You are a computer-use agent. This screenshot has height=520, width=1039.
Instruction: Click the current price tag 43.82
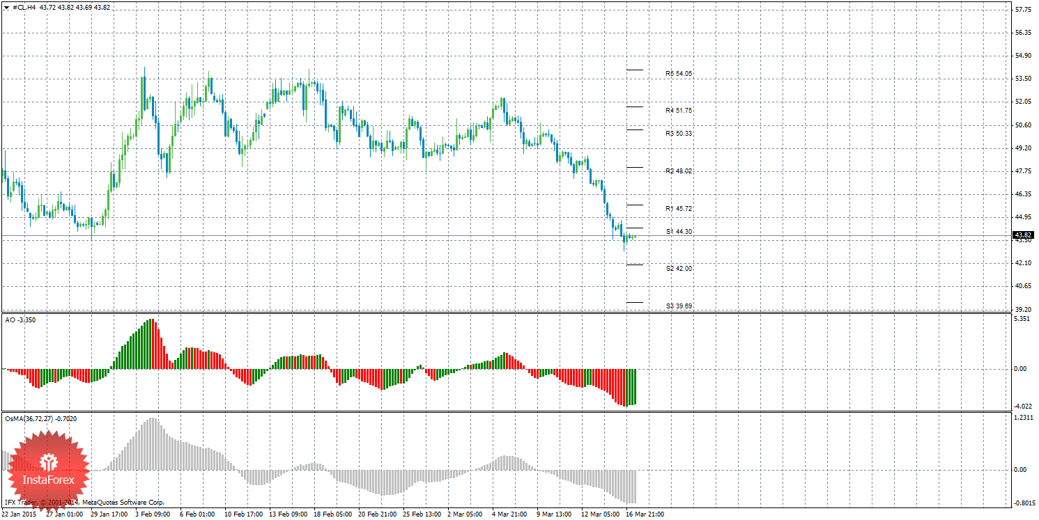[x=1023, y=235]
